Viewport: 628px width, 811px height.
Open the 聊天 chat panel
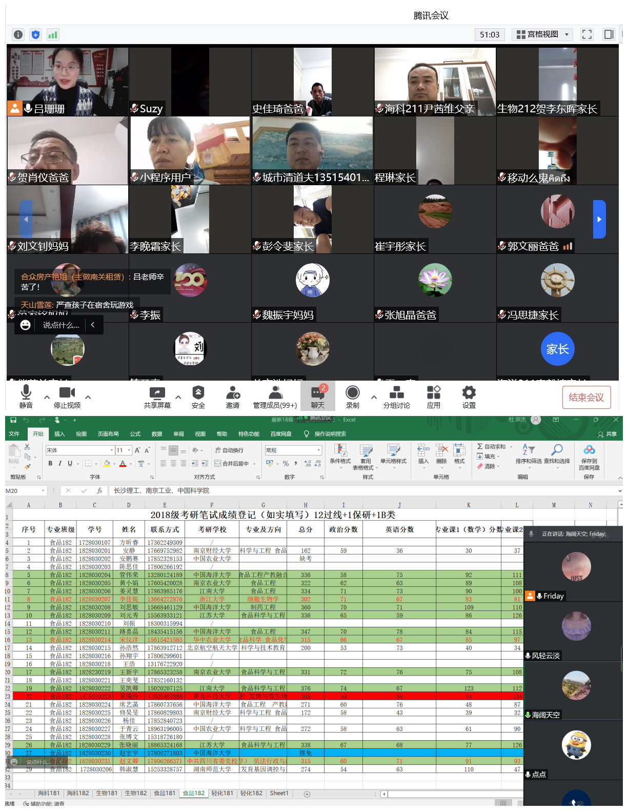(318, 397)
